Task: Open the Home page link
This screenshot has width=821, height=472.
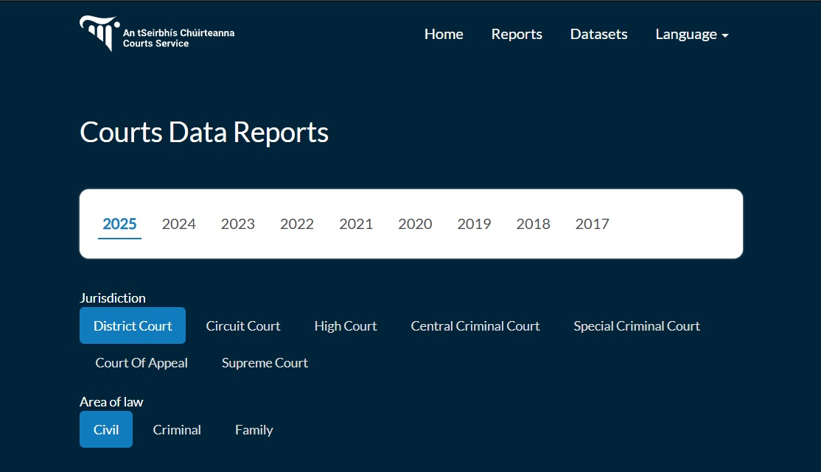Action: [444, 34]
